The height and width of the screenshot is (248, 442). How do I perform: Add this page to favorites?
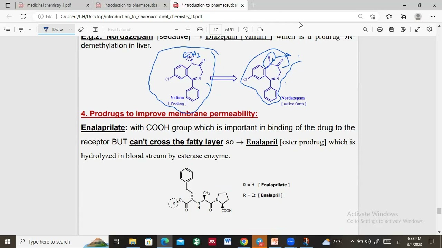(372, 17)
